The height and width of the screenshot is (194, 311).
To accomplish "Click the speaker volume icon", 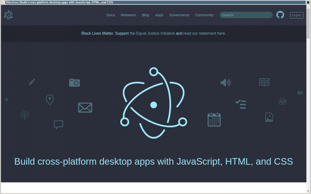I will [225, 83].
